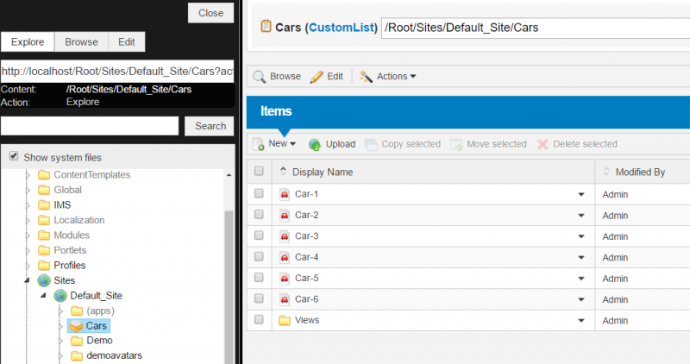
Task: Click the (apps) folder icon
Action: (77, 311)
